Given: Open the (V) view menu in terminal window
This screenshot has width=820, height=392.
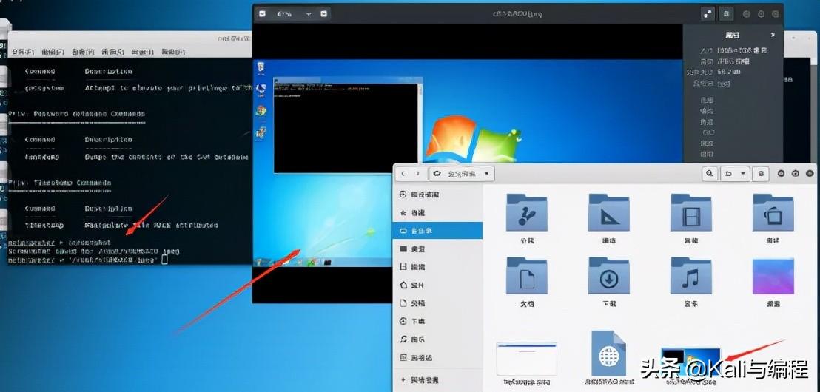Looking at the screenshot, I should (x=83, y=52).
